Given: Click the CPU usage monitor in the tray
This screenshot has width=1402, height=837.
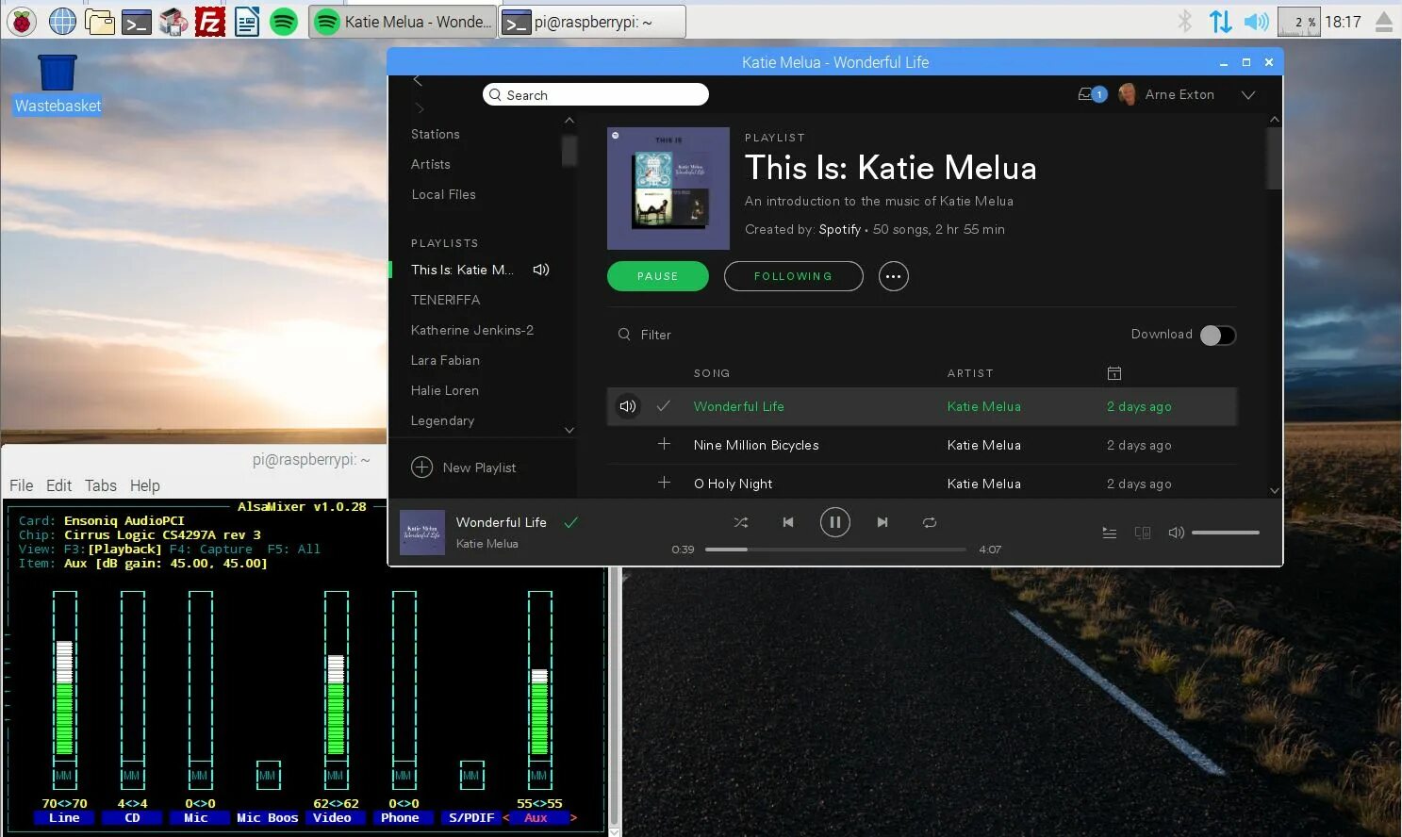Looking at the screenshot, I should coord(1298,21).
